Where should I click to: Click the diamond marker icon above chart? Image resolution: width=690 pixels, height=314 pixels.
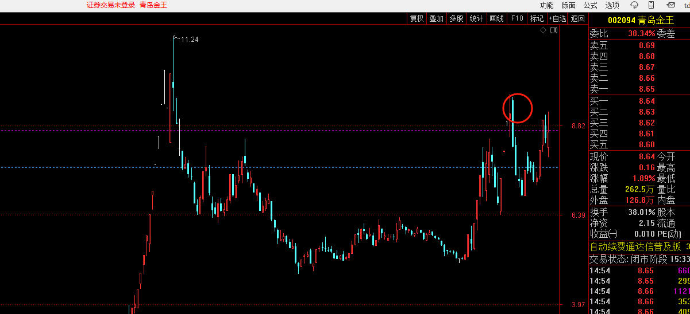(x=543, y=30)
